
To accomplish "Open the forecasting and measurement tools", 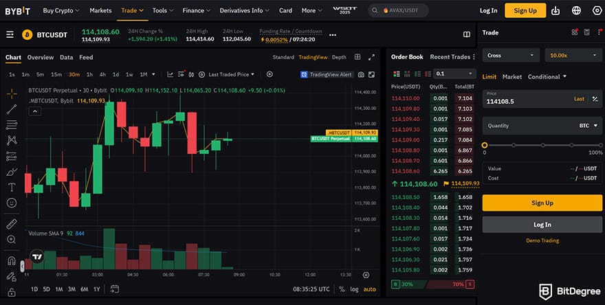I will [12, 156].
